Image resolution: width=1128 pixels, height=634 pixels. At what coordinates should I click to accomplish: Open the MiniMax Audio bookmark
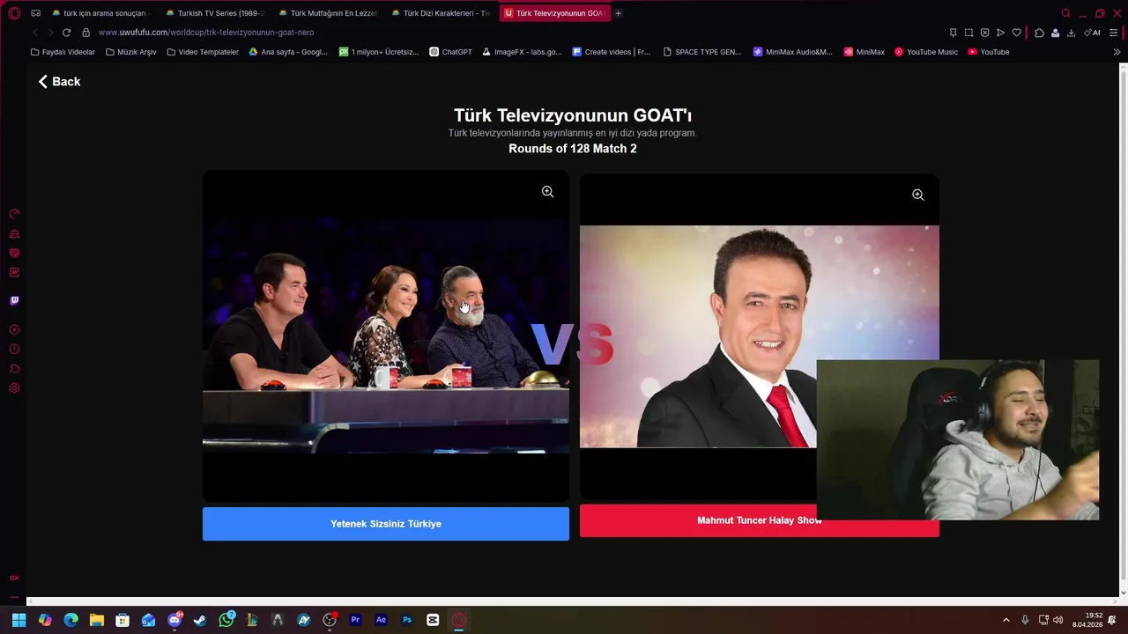pyautogui.click(x=792, y=52)
